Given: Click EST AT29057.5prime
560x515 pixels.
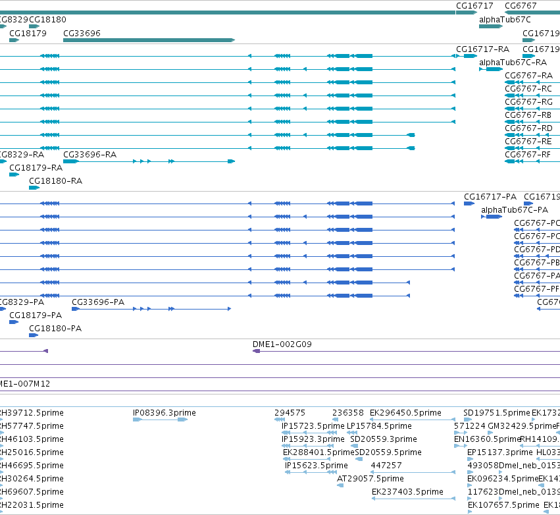Looking at the screenshot, I should tap(370, 479).
